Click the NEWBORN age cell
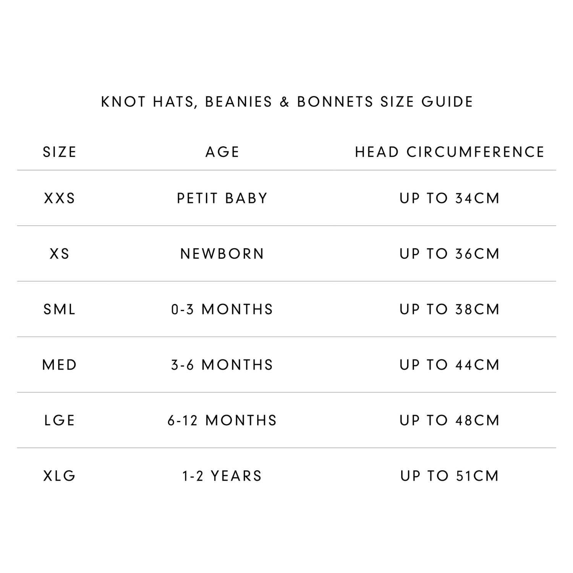The height and width of the screenshot is (573, 573). pyautogui.click(x=222, y=254)
